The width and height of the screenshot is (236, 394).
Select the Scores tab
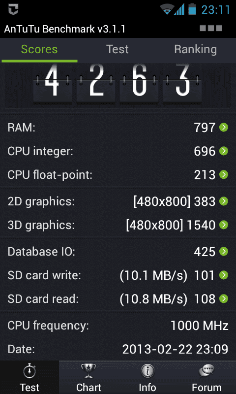click(39, 50)
